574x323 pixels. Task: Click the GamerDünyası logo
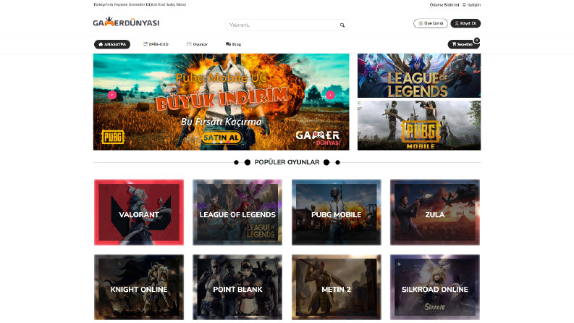click(x=126, y=22)
